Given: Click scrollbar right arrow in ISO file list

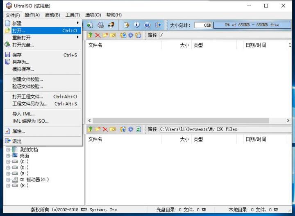Looking at the screenshot, I should point(288,120).
